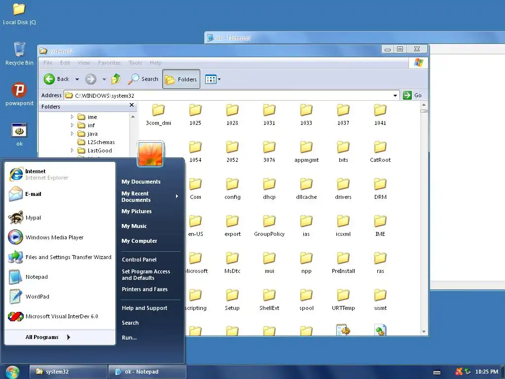Go up one folder level
Image resolution: width=505 pixels, height=379 pixels.
(x=116, y=79)
